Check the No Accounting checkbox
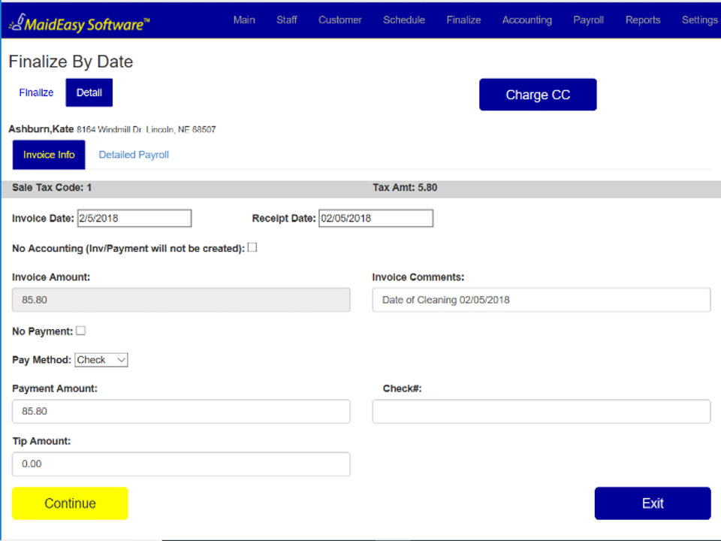The height and width of the screenshot is (541, 721). [x=252, y=247]
